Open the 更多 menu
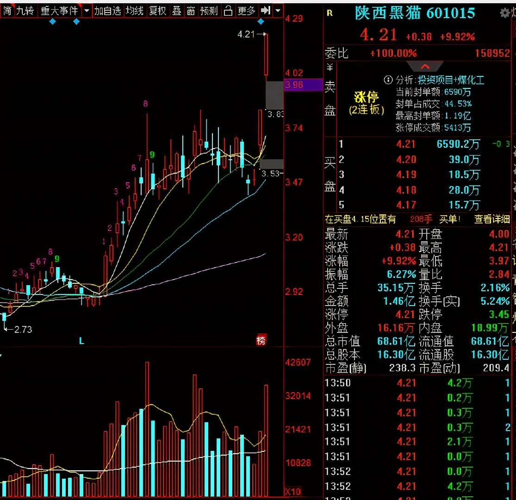This screenshot has height=500, width=516. tap(246, 11)
